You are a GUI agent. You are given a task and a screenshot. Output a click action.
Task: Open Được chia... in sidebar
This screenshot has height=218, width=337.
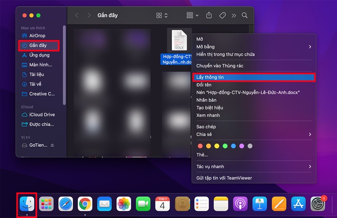(39, 124)
